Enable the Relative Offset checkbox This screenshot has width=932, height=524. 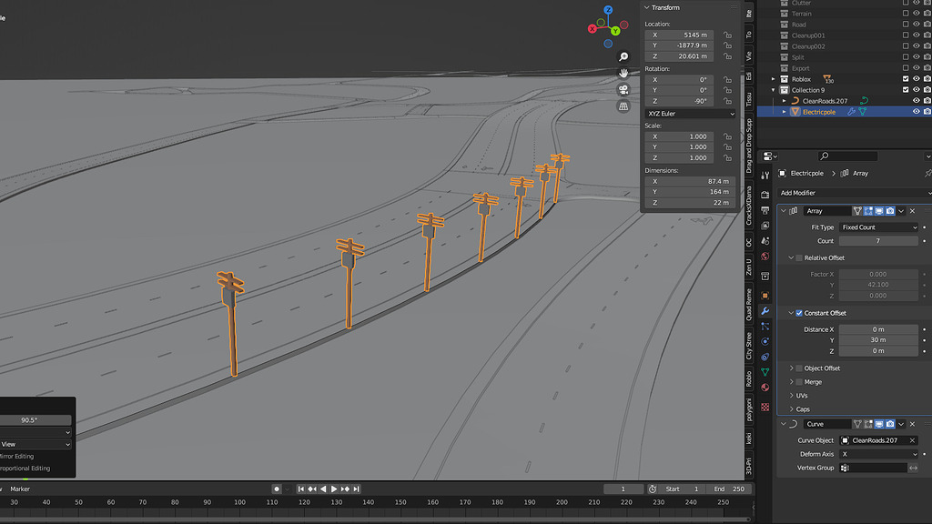(799, 258)
